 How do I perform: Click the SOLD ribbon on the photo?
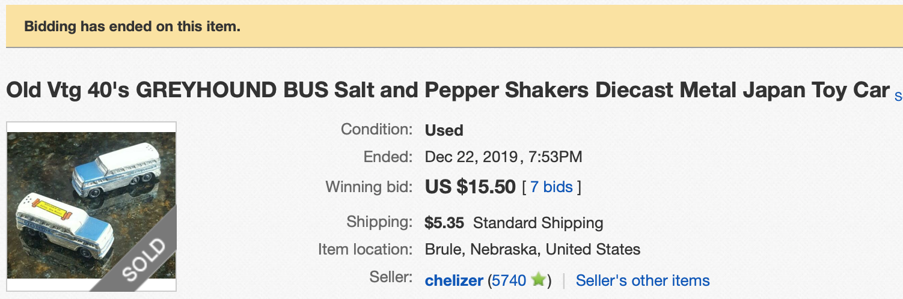[x=144, y=259]
